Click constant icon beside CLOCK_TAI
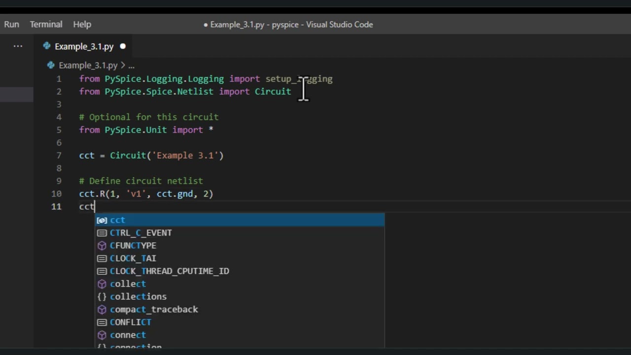The height and width of the screenshot is (355, 631). click(x=102, y=258)
